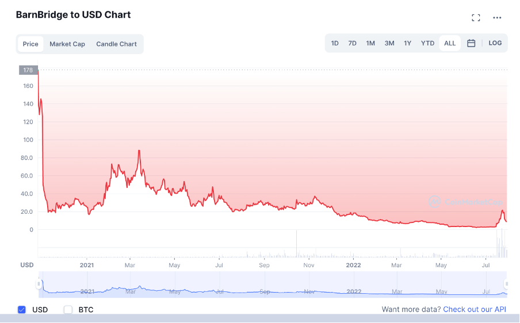Screen dimensions: 520x323
Task: Set chart range to 1D
Action: (x=335, y=43)
